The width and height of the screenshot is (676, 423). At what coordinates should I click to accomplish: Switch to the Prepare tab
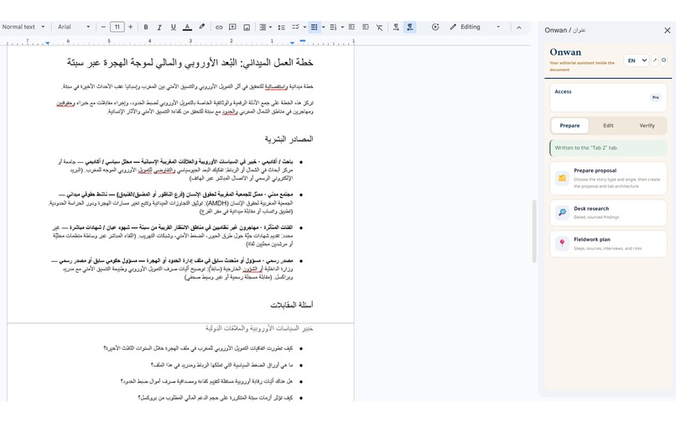click(569, 126)
